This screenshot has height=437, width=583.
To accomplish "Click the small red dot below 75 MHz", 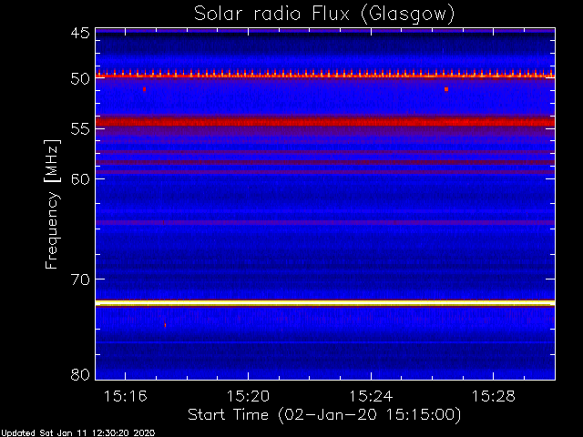I will 165,325.
